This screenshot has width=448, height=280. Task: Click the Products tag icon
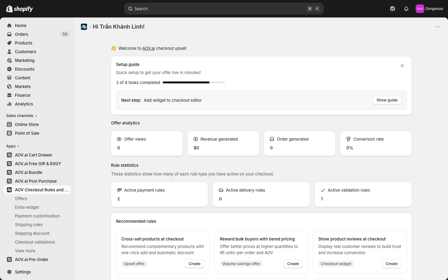9,43
